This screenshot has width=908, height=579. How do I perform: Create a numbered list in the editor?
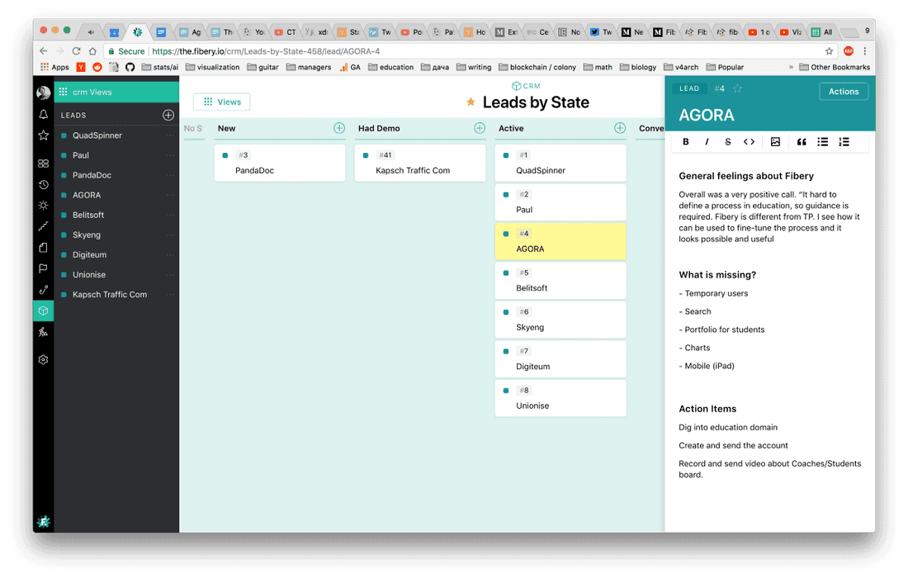(844, 141)
